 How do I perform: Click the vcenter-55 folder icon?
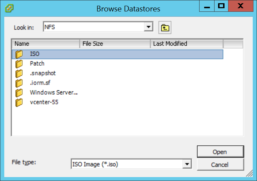click(x=19, y=102)
